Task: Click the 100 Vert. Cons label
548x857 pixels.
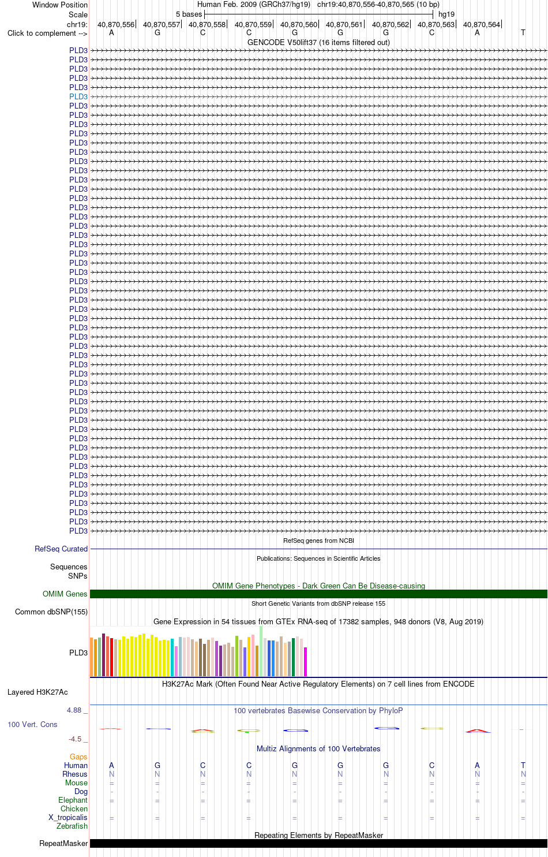Action: pos(32,724)
